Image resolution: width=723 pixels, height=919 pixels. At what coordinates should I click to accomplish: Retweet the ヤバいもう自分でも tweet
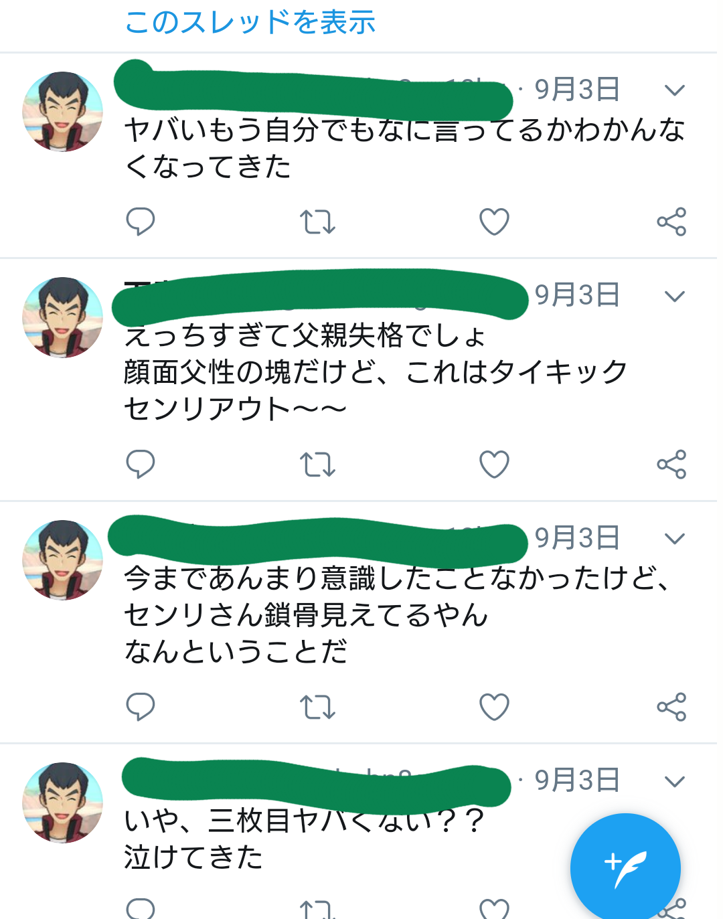click(x=317, y=222)
